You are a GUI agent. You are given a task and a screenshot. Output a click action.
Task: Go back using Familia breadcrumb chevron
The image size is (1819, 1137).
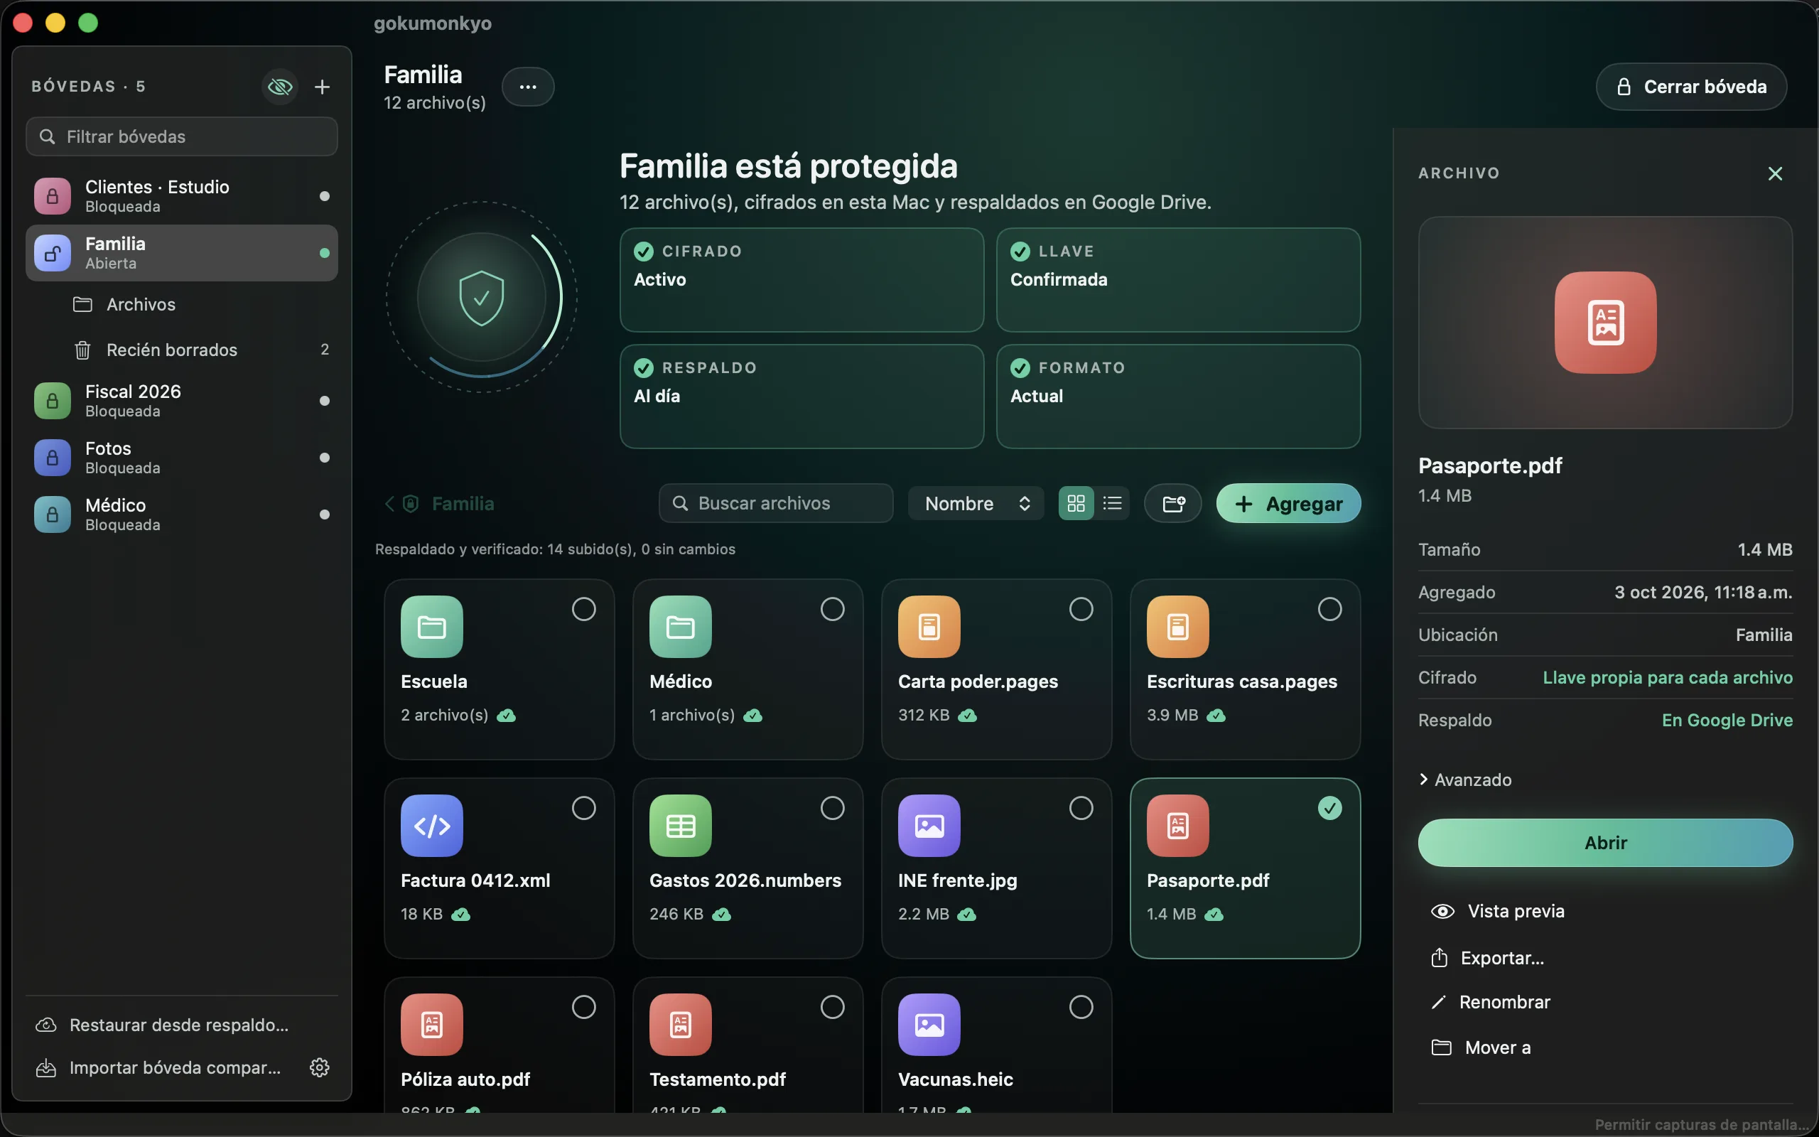(389, 504)
